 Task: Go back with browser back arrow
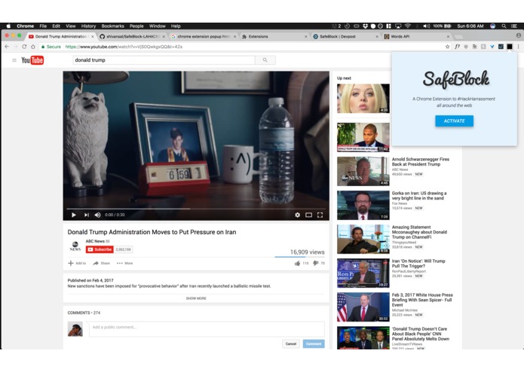coord(7,47)
